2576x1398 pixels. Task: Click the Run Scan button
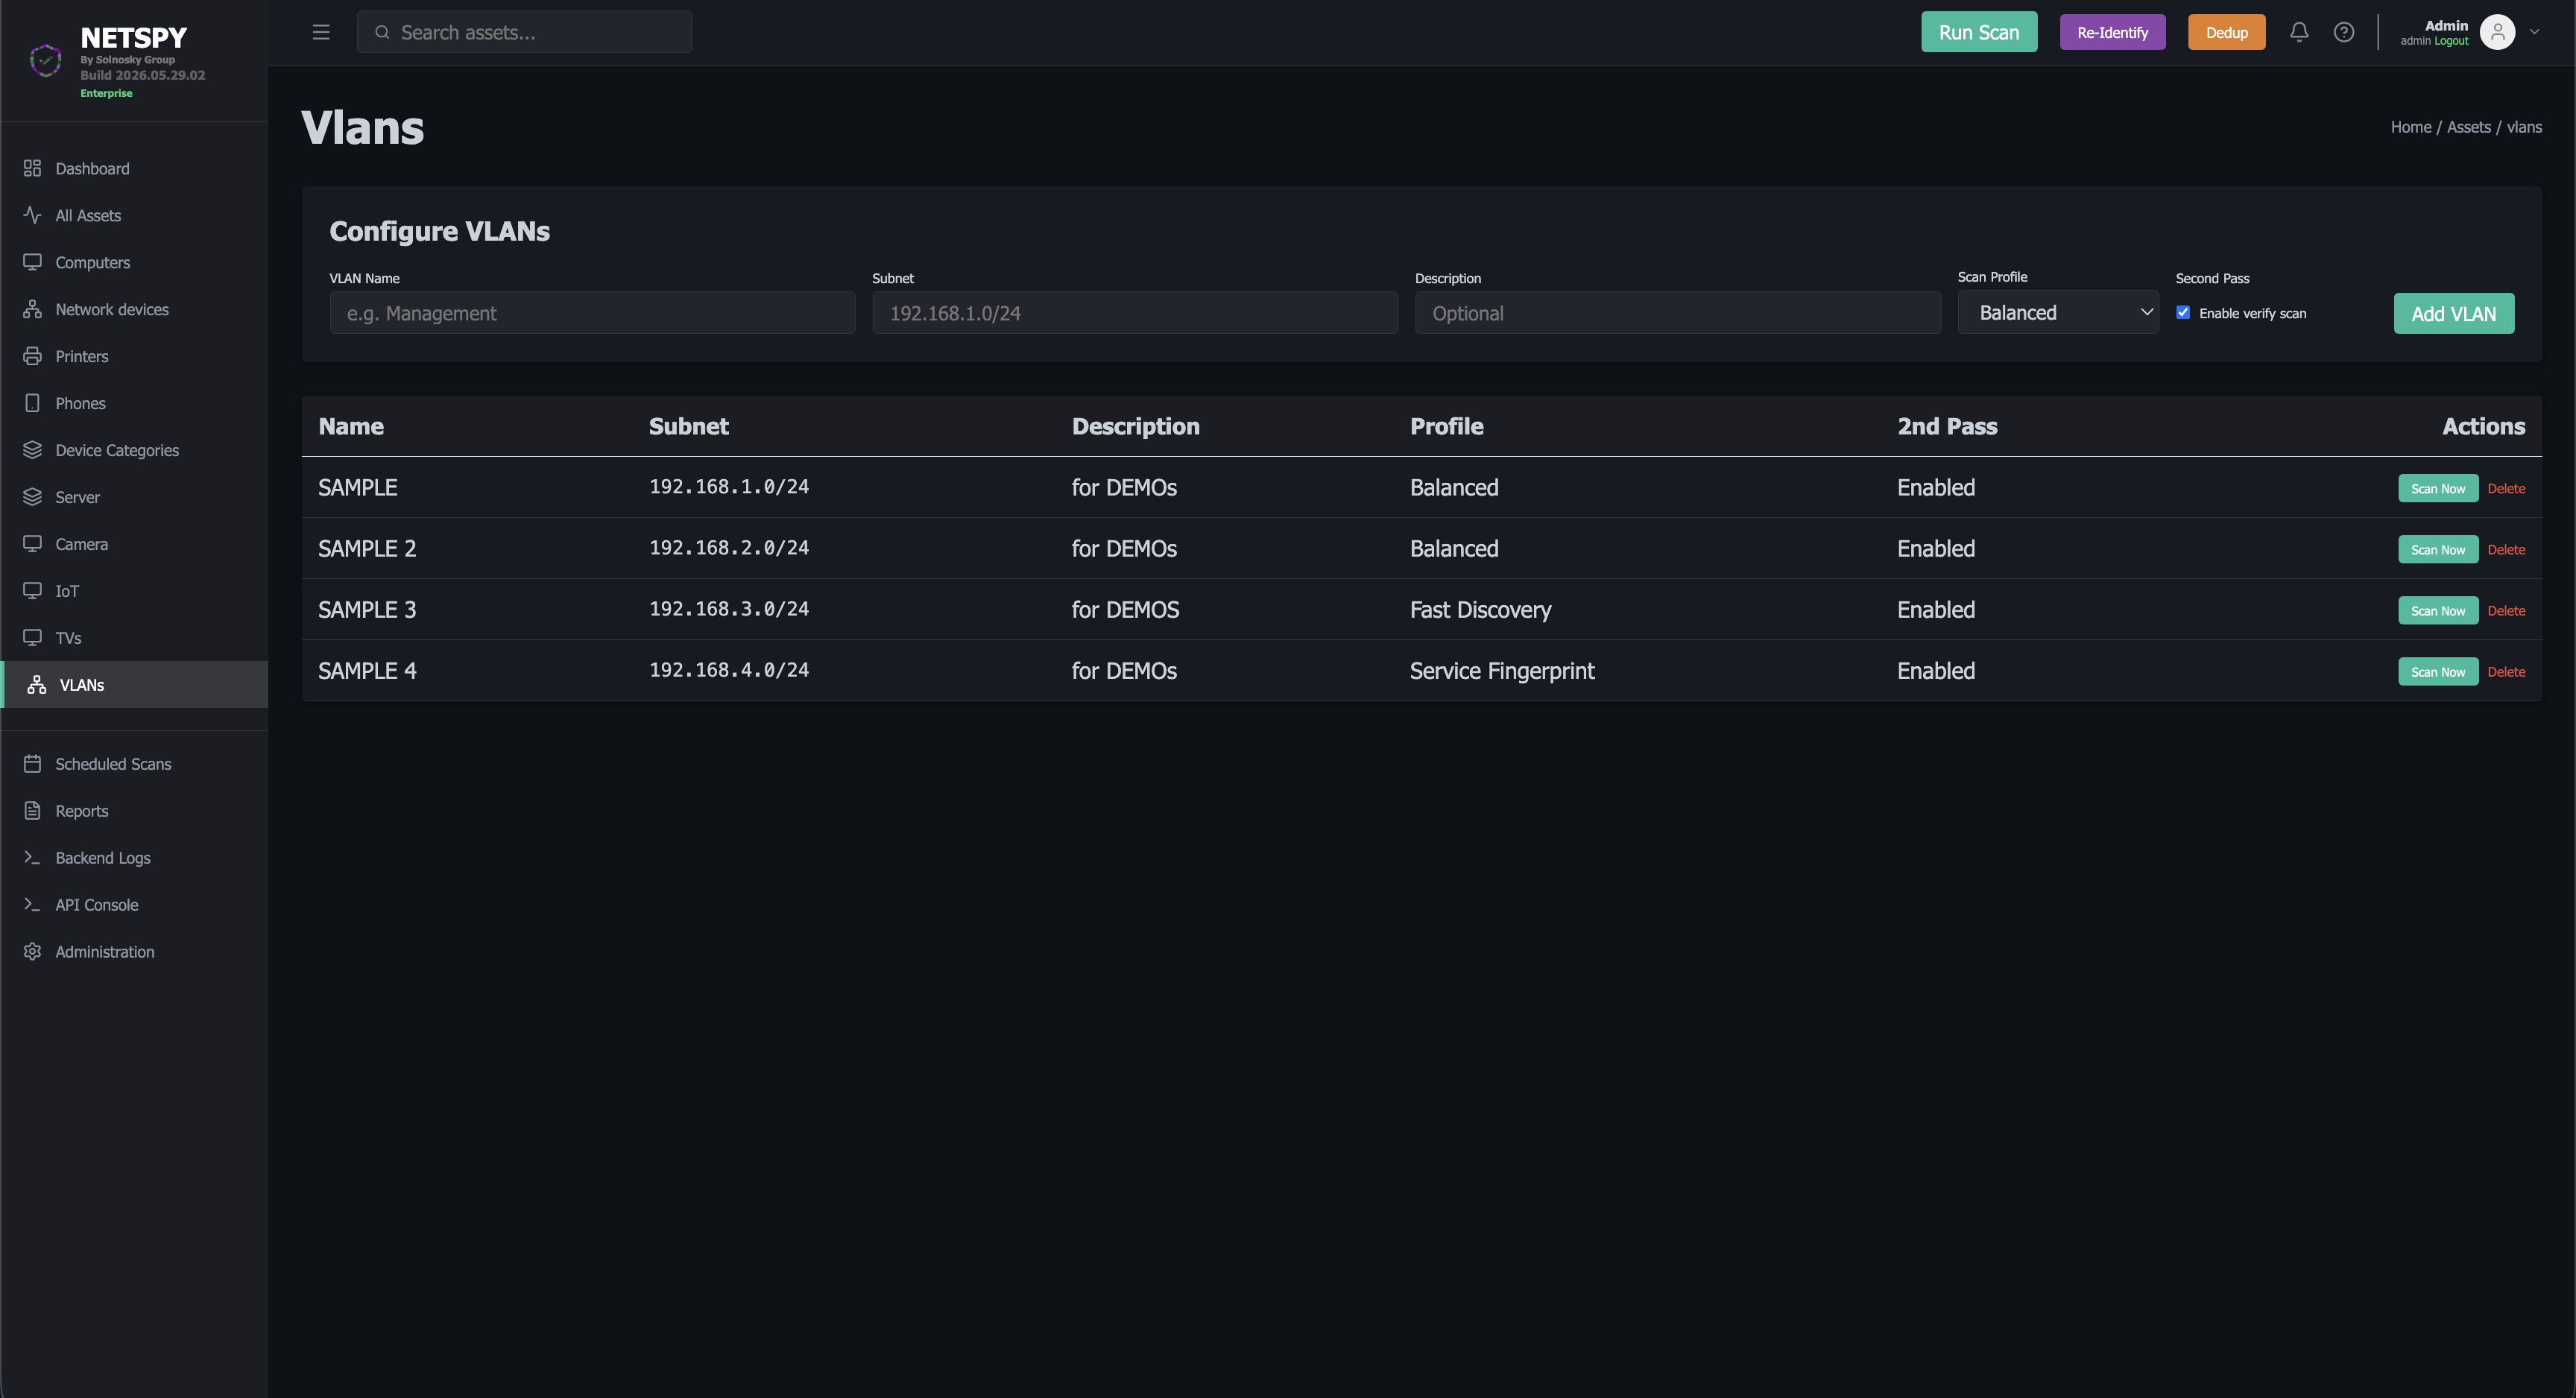click(x=1979, y=32)
